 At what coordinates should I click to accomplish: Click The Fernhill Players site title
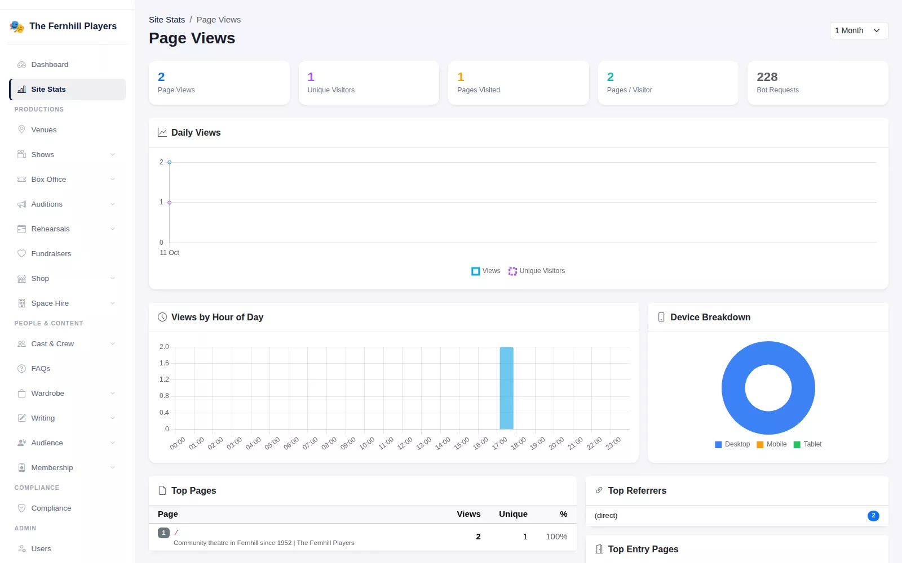(x=73, y=26)
